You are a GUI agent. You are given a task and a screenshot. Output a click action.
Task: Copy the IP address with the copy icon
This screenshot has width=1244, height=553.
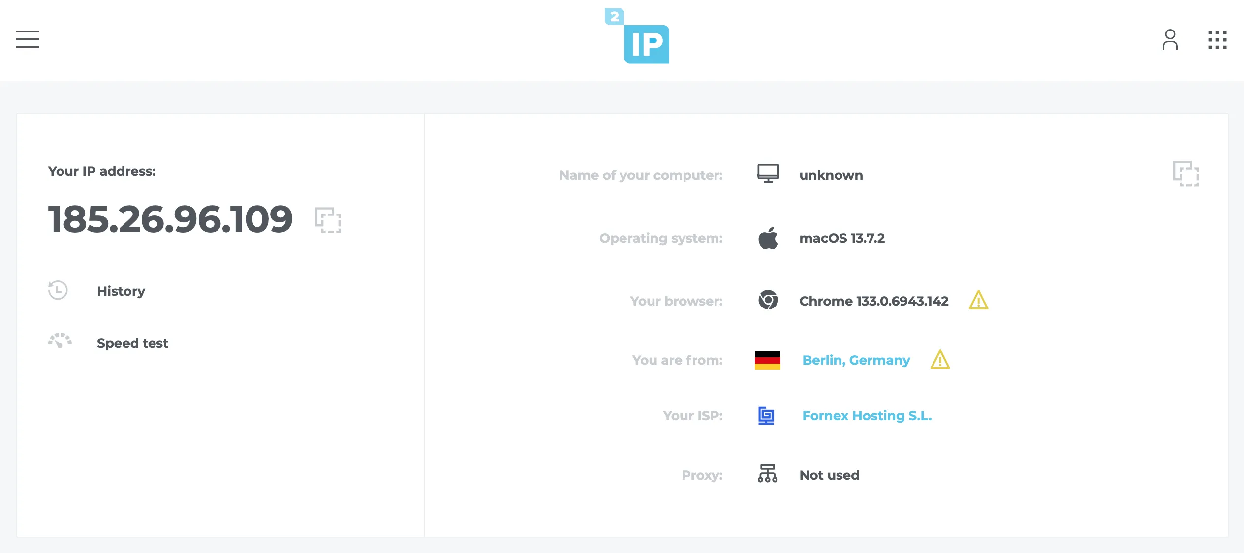pos(328,220)
